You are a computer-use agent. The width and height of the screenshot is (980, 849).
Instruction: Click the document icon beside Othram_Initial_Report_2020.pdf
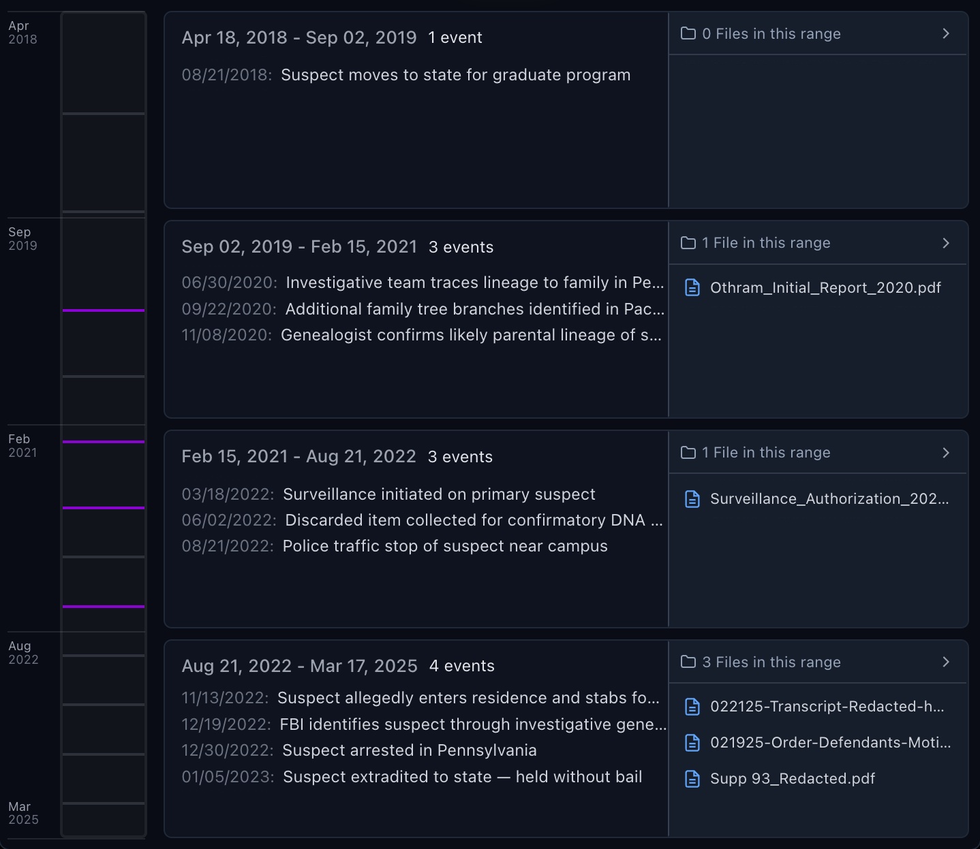pos(692,288)
